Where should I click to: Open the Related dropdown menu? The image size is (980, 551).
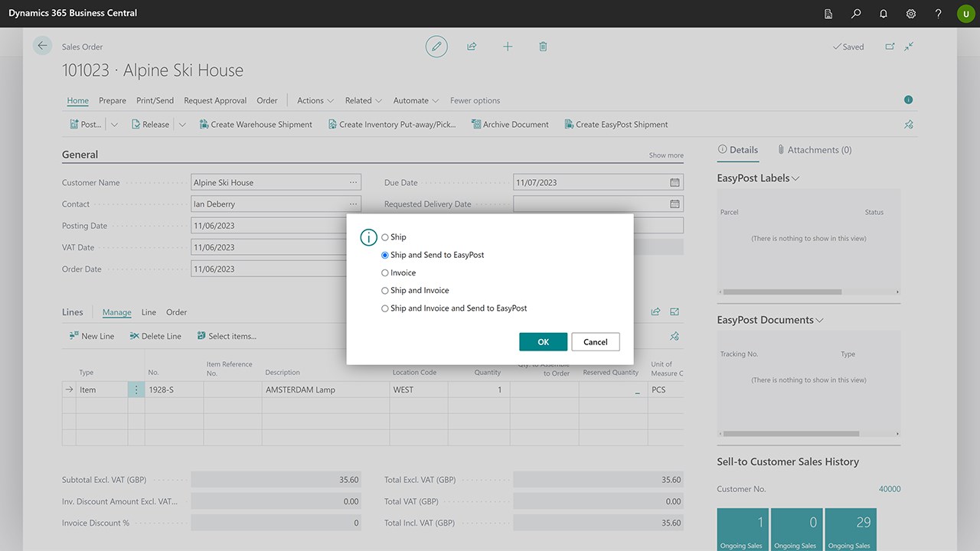point(364,100)
